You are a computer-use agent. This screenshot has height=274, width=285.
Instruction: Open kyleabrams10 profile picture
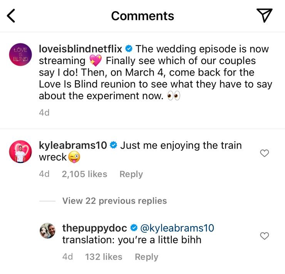(19, 150)
